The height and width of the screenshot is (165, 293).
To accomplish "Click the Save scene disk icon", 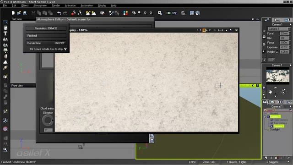I will click(25, 13).
